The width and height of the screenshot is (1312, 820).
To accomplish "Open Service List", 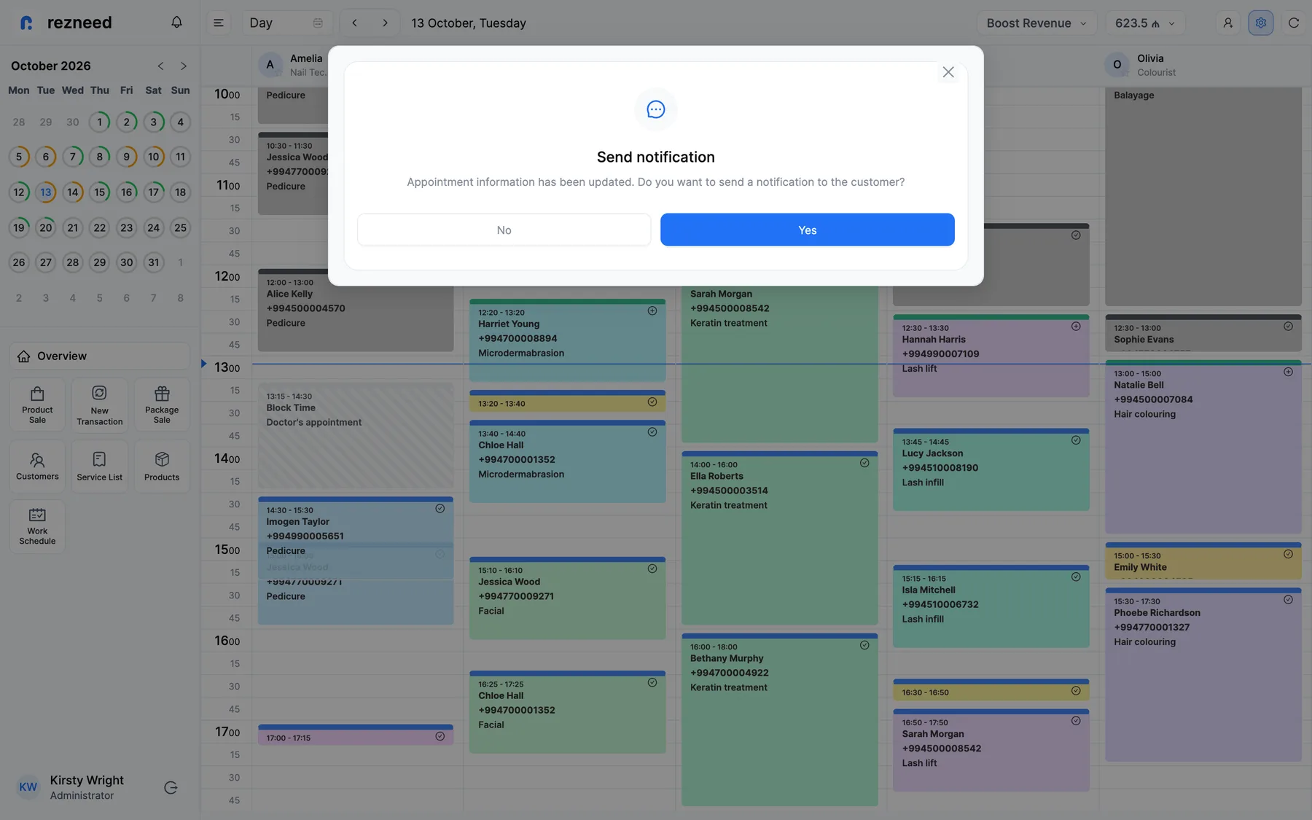I will (99, 466).
